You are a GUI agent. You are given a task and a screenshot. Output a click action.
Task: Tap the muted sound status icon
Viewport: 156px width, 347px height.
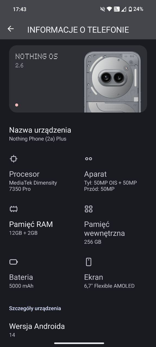coord(103,9)
